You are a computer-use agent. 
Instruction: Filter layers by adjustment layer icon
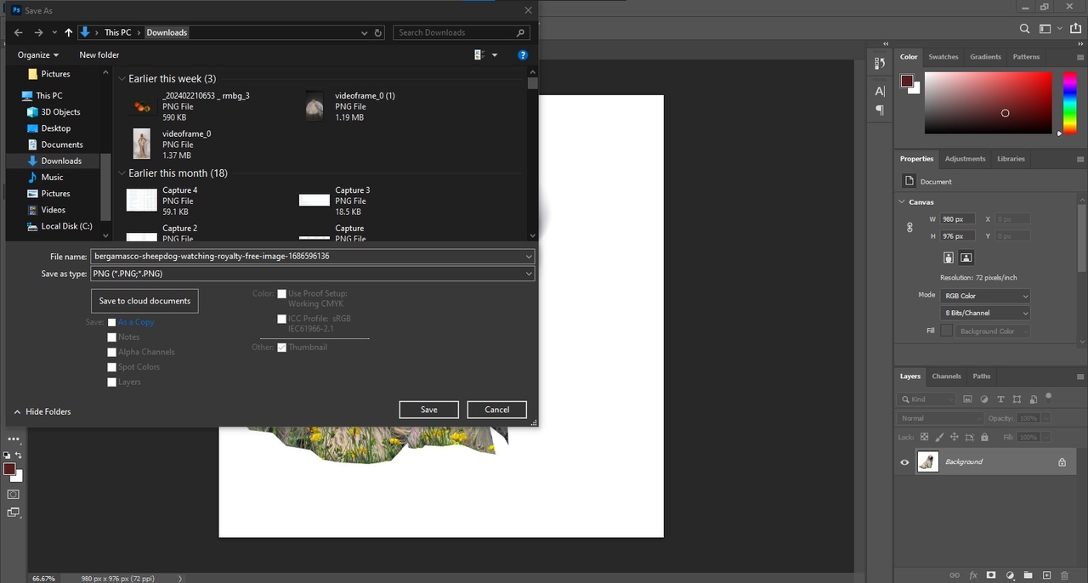pyautogui.click(x=984, y=399)
